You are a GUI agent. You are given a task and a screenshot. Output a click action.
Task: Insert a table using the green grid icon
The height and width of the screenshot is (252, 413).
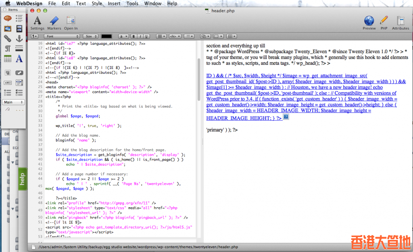coord(8,59)
